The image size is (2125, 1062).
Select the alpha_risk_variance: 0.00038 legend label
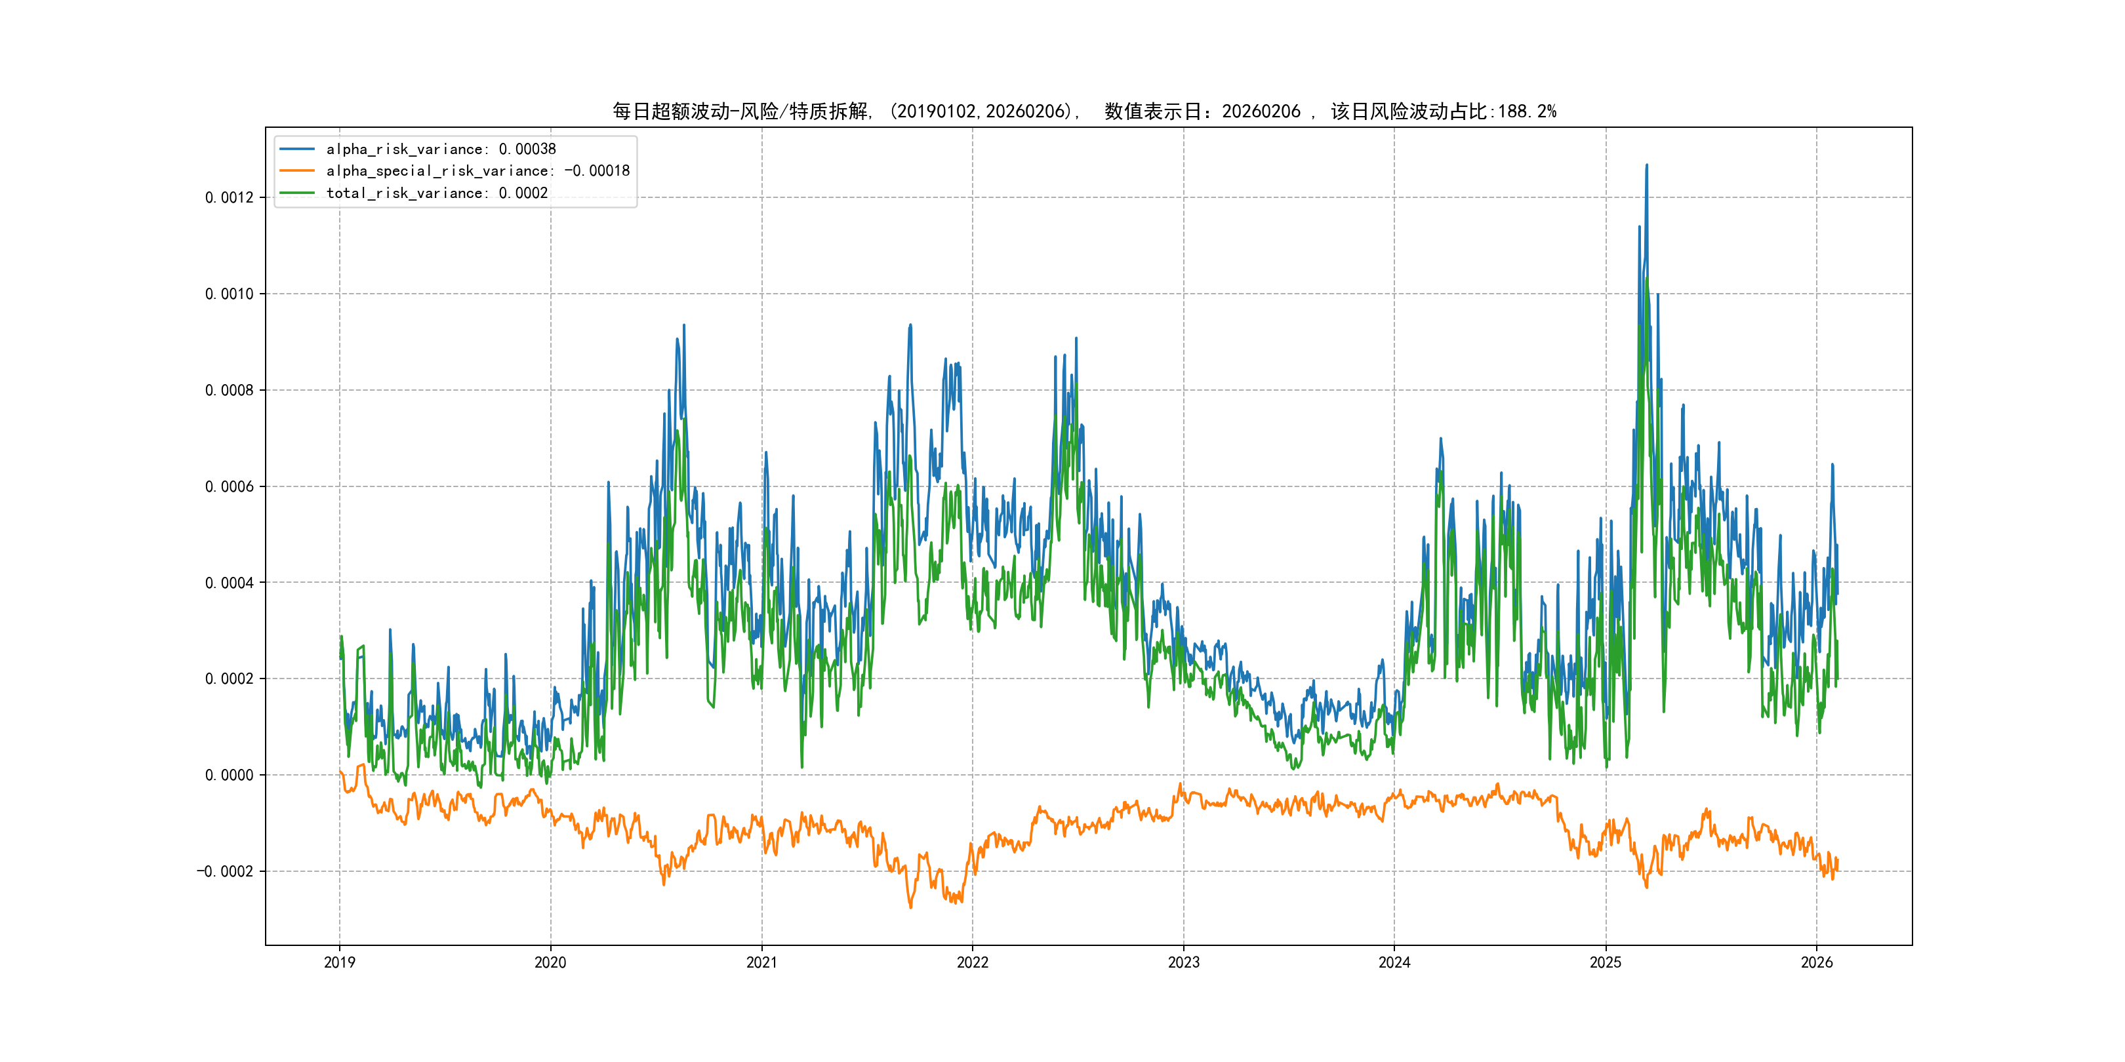(x=441, y=149)
